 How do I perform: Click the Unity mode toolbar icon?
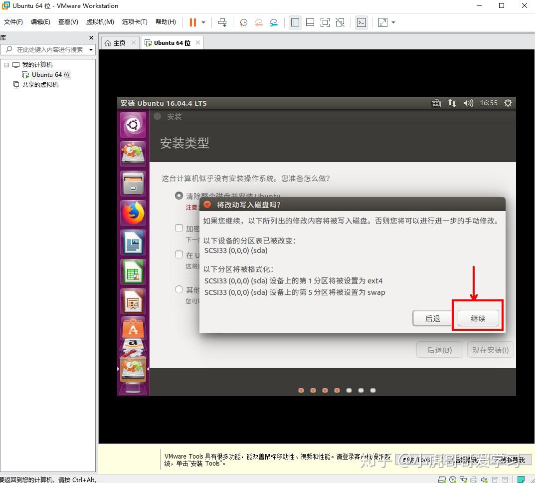pyautogui.click(x=340, y=22)
